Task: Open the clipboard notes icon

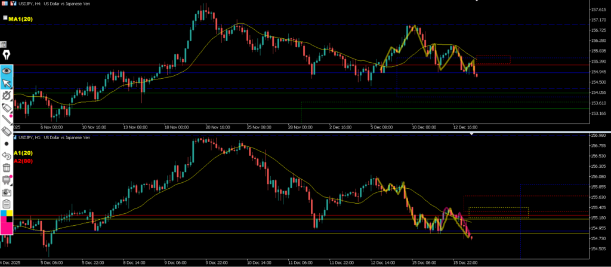Action: point(7,204)
